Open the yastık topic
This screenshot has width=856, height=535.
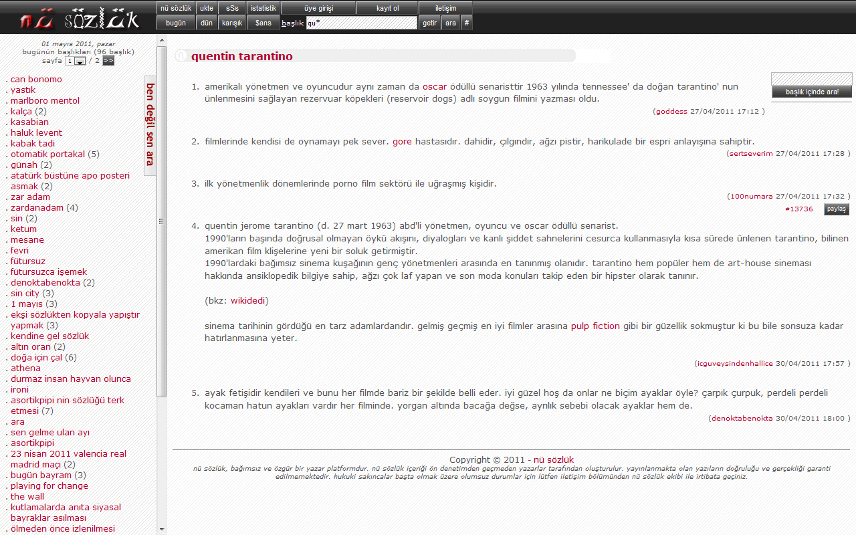click(23, 90)
